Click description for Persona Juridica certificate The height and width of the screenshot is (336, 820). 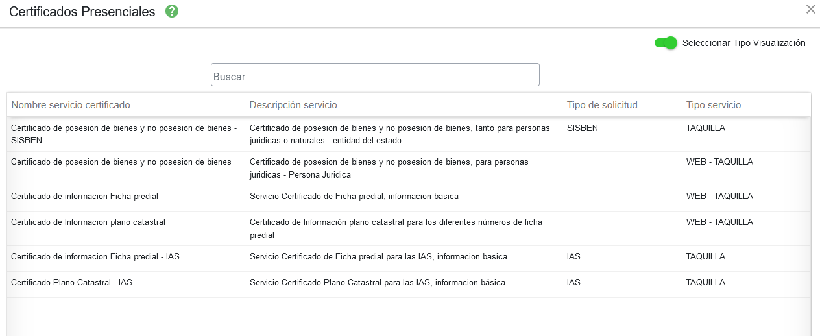pyautogui.click(x=389, y=168)
